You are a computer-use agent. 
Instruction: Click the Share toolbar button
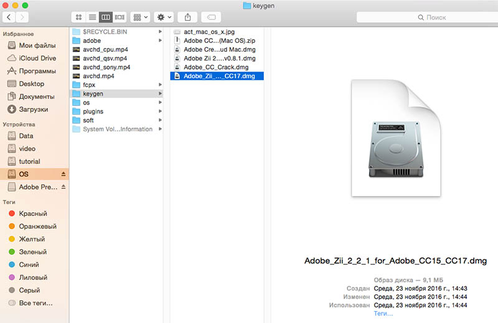[188, 17]
